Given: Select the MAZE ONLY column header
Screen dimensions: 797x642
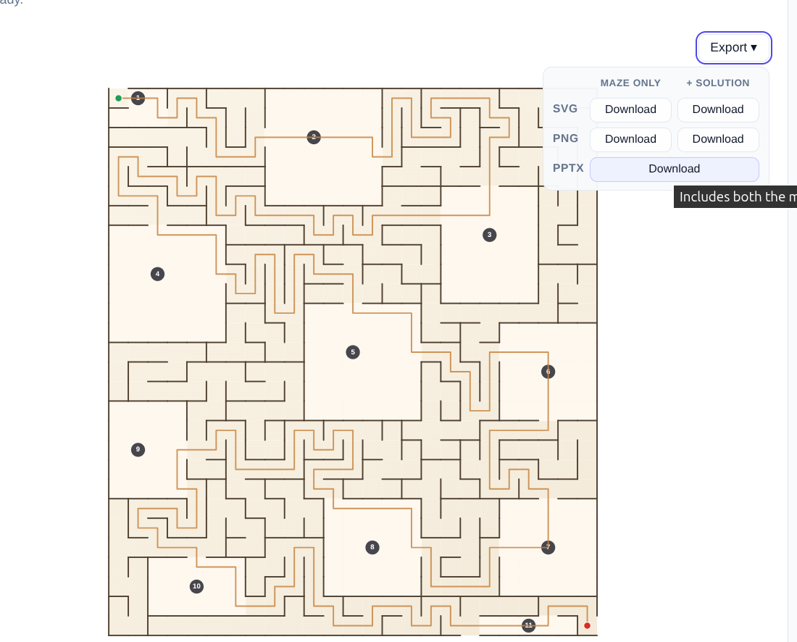Looking at the screenshot, I should [x=630, y=83].
